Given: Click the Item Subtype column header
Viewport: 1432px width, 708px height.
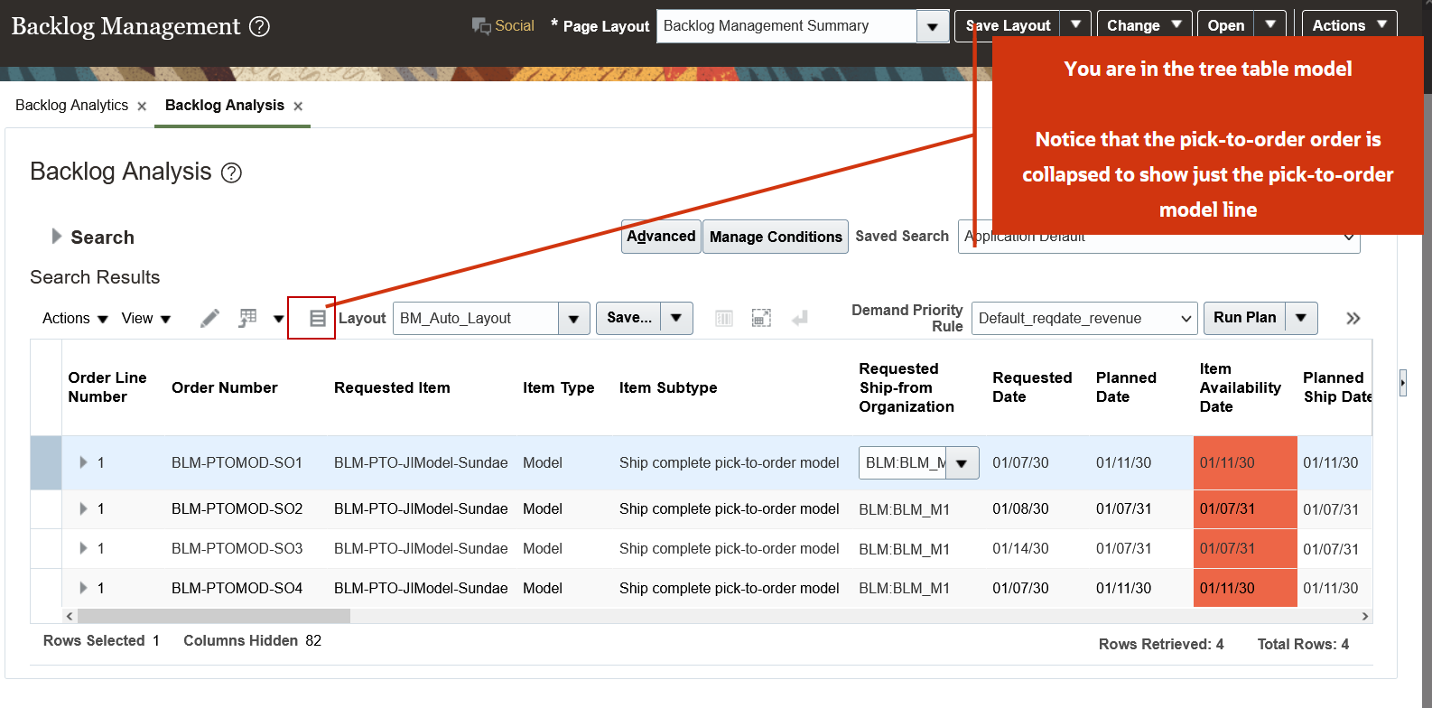Looking at the screenshot, I should [668, 387].
